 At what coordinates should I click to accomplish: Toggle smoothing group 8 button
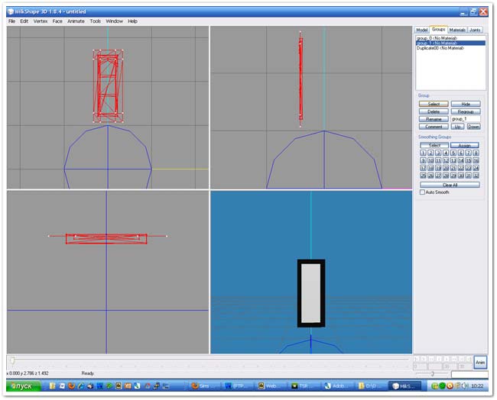pos(476,153)
